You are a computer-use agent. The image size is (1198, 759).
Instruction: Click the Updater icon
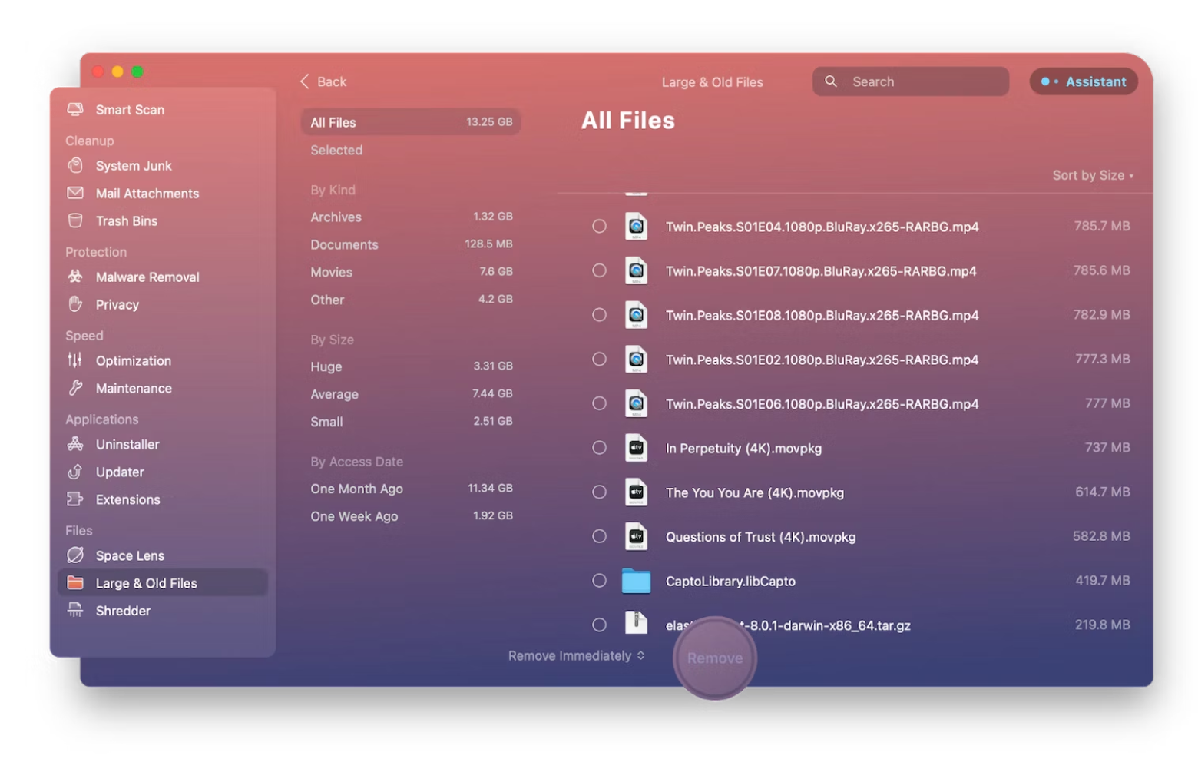(75, 472)
